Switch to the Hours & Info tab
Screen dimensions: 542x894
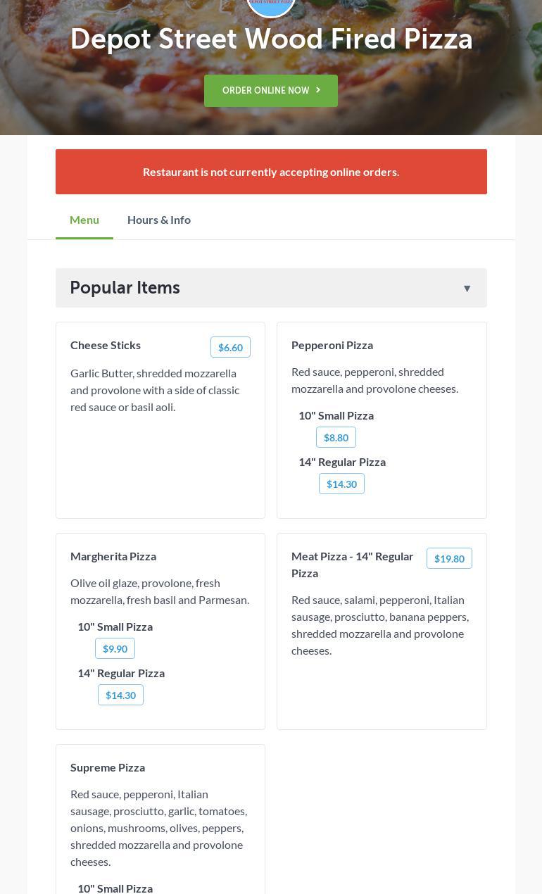[x=158, y=220]
